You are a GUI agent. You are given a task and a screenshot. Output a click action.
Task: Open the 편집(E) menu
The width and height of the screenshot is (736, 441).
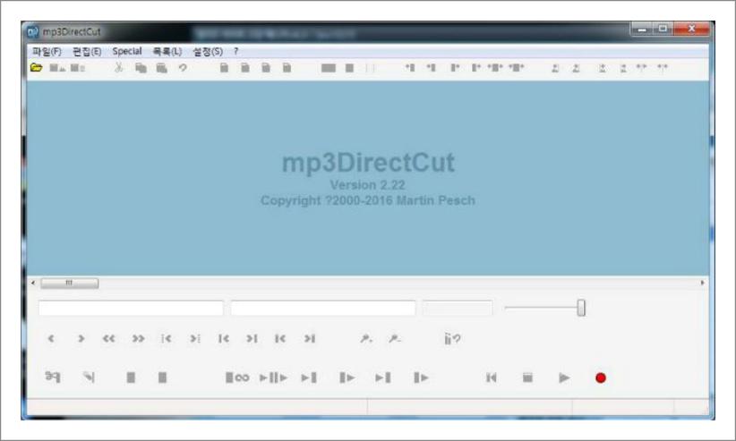pos(87,51)
